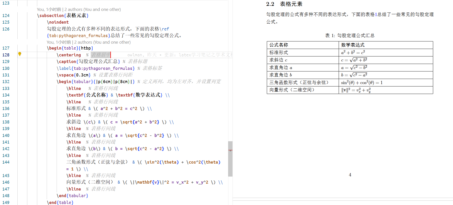The image size is (453, 205).
Task: Click the \label{tab:pythagorean_formulas} code
Action: (x=96, y=68)
